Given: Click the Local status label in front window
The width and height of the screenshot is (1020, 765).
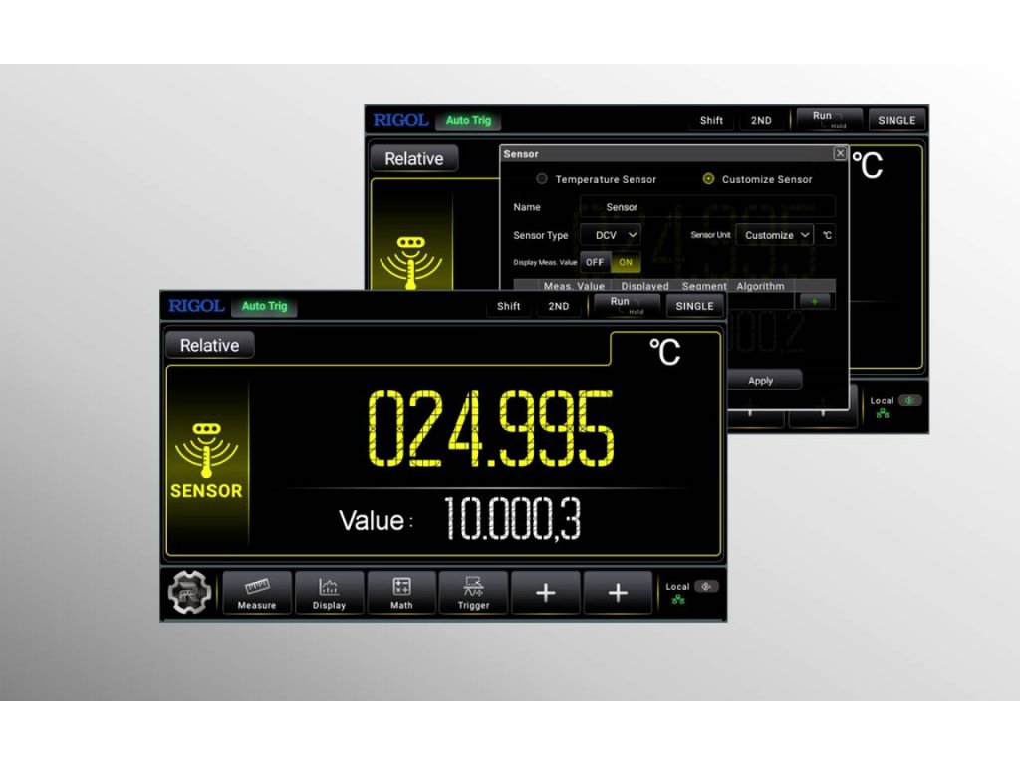Looking at the screenshot, I should point(677,586).
